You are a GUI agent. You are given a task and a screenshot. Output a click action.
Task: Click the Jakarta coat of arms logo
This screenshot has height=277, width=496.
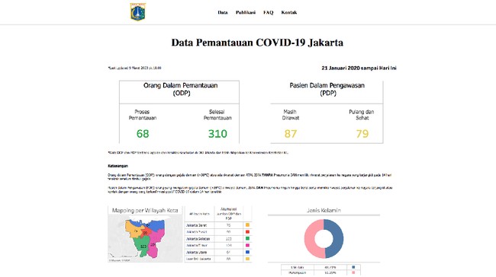tap(138, 12)
